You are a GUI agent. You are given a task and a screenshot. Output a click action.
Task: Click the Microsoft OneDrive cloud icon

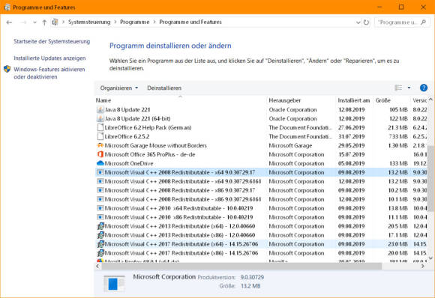100,163
